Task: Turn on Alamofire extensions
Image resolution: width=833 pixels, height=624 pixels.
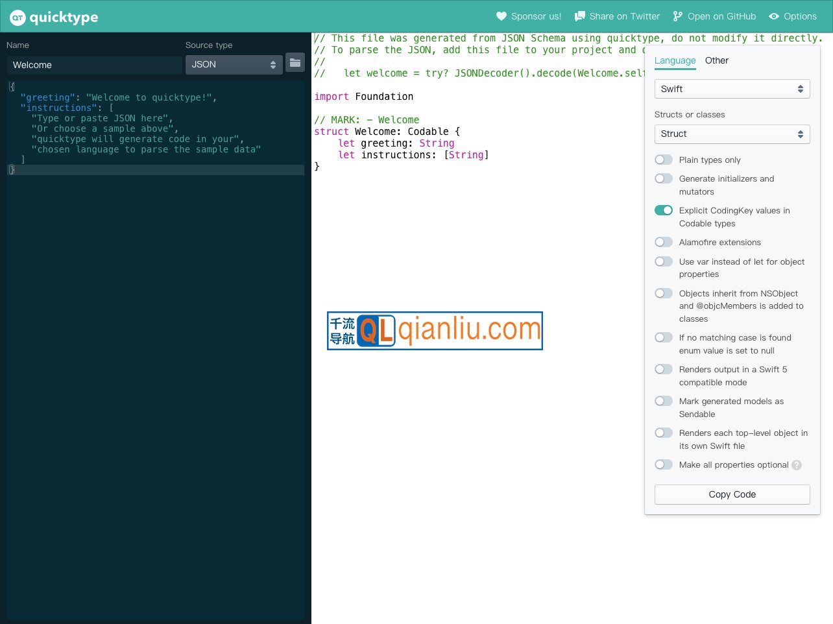Action: pos(664,242)
